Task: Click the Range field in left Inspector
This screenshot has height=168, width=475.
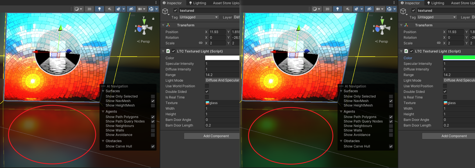Action: tap(222, 75)
